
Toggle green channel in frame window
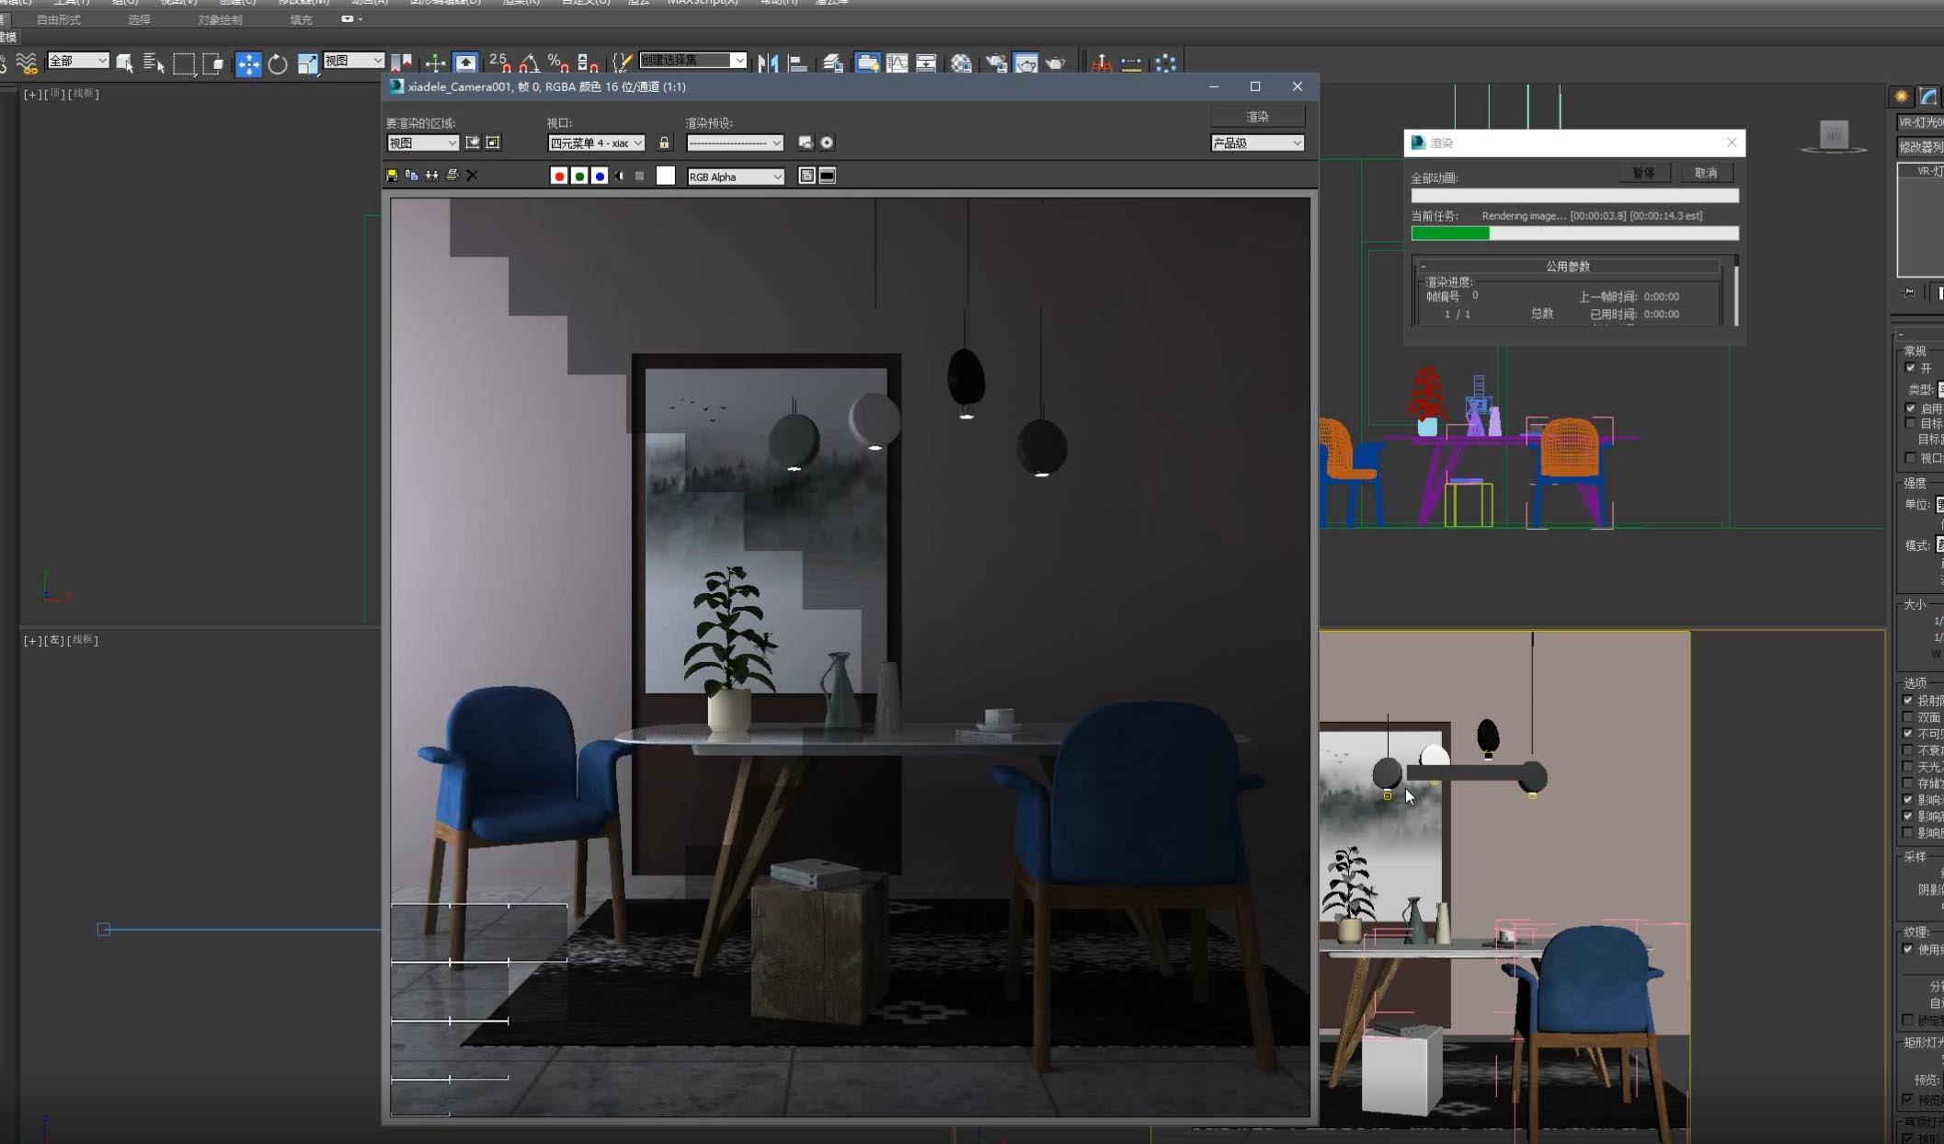(579, 176)
